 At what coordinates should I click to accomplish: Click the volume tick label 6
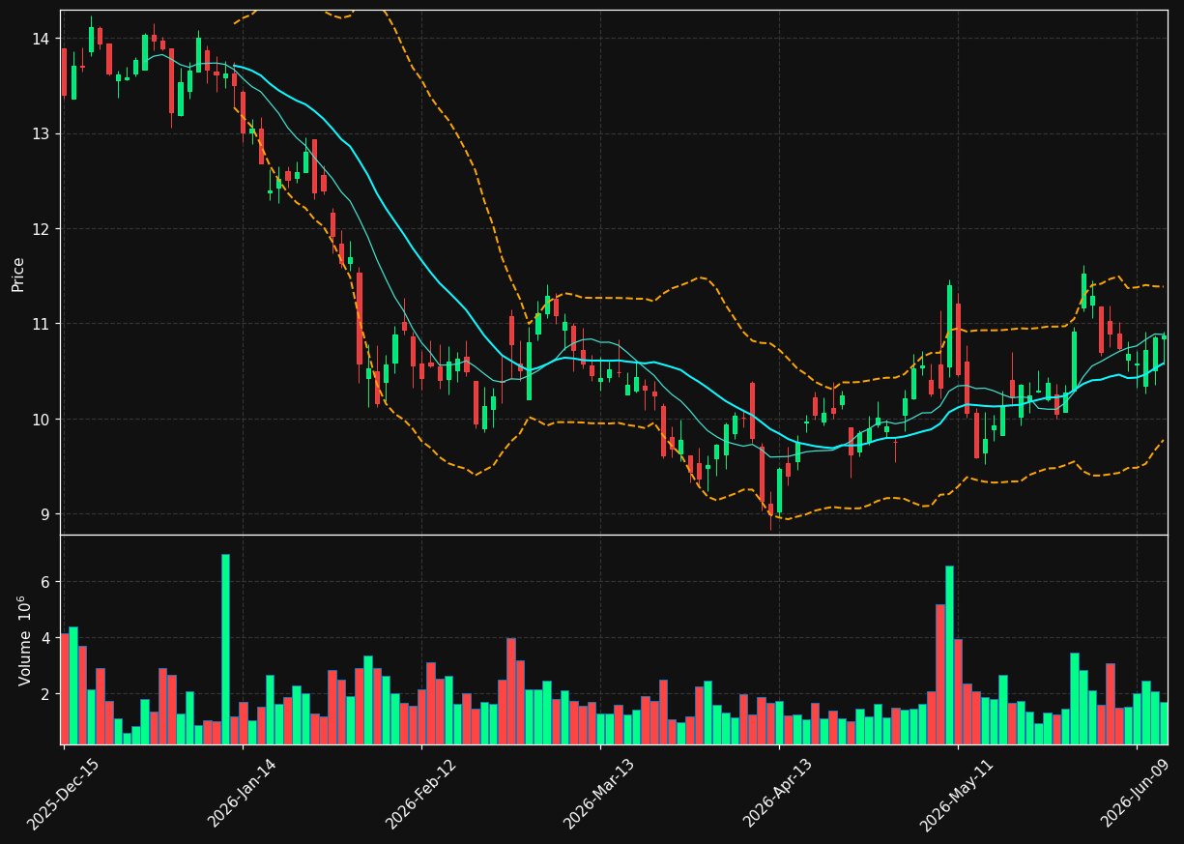point(46,582)
